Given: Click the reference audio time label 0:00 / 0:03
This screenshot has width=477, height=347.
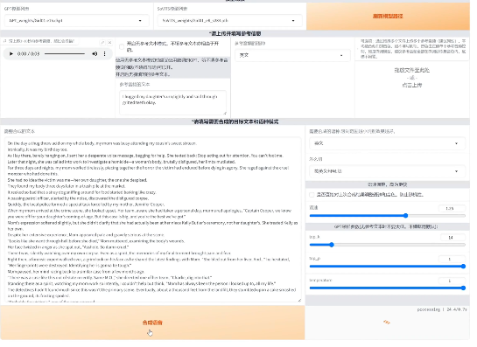Looking at the screenshot, I should [28, 54].
